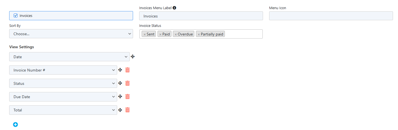Click the move handle for Status row

click(120, 83)
